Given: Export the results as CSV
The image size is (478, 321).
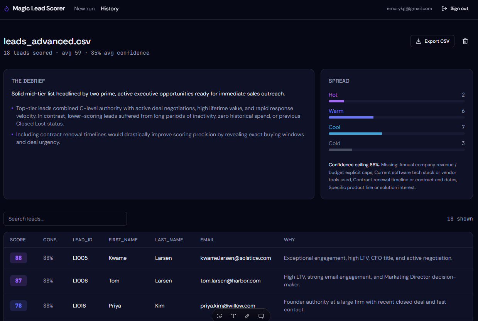Looking at the screenshot, I should tap(432, 41).
